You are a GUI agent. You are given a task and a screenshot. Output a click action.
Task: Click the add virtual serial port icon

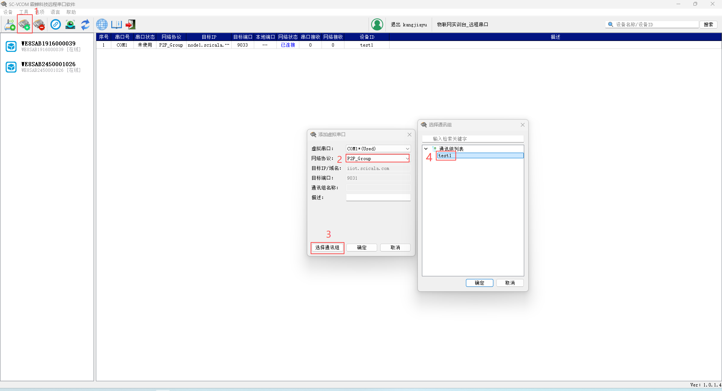(x=24, y=25)
